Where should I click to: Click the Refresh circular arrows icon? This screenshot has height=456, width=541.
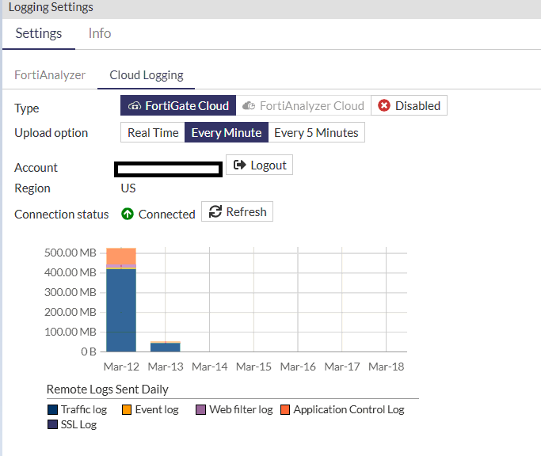click(215, 211)
